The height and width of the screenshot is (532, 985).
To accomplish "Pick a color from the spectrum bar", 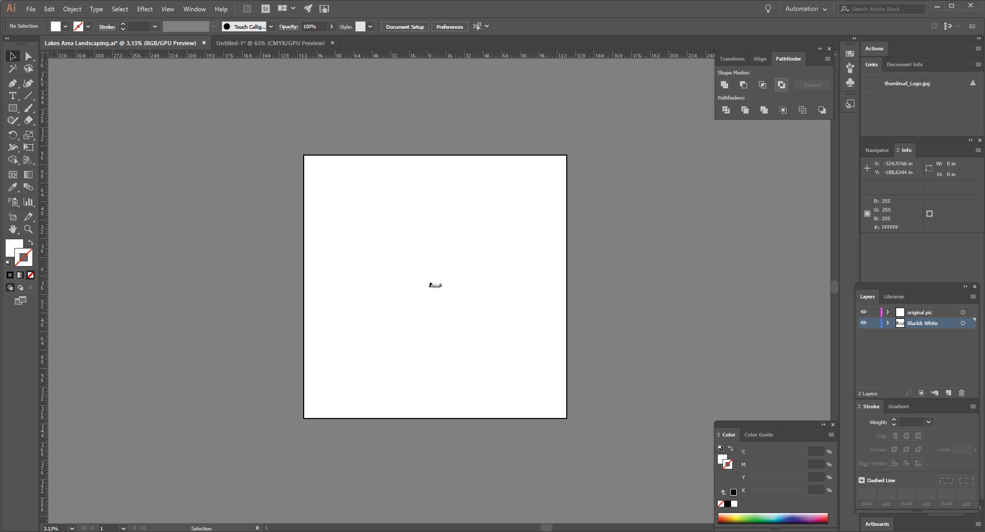I will click(773, 518).
